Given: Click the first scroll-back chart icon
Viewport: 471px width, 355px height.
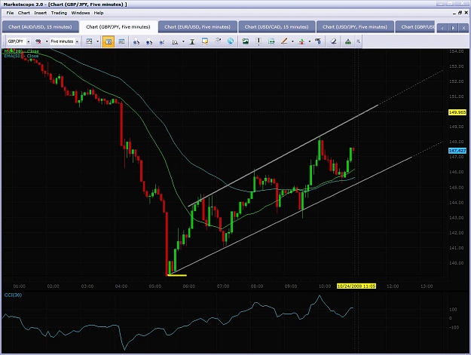Looking at the screenshot, I should (x=136, y=41).
